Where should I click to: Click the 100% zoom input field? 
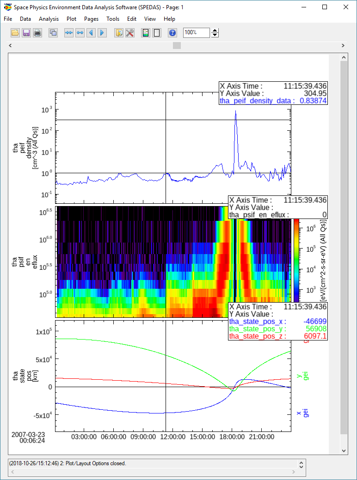click(196, 33)
